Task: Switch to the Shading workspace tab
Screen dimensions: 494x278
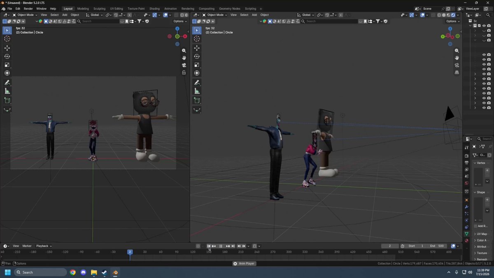Action: [x=154, y=9]
